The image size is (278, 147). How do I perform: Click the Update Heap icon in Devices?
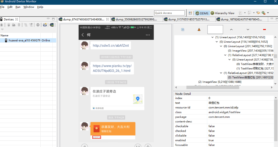tap(9, 25)
